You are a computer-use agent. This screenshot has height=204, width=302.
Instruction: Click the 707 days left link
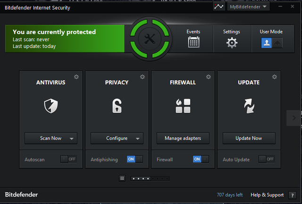(x=230, y=195)
